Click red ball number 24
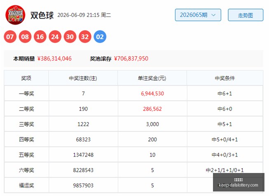Screen dimensions: 269x196 [x=55, y=37]
